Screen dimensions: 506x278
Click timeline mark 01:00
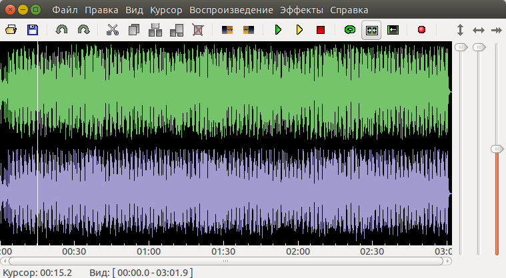(149, 251)
